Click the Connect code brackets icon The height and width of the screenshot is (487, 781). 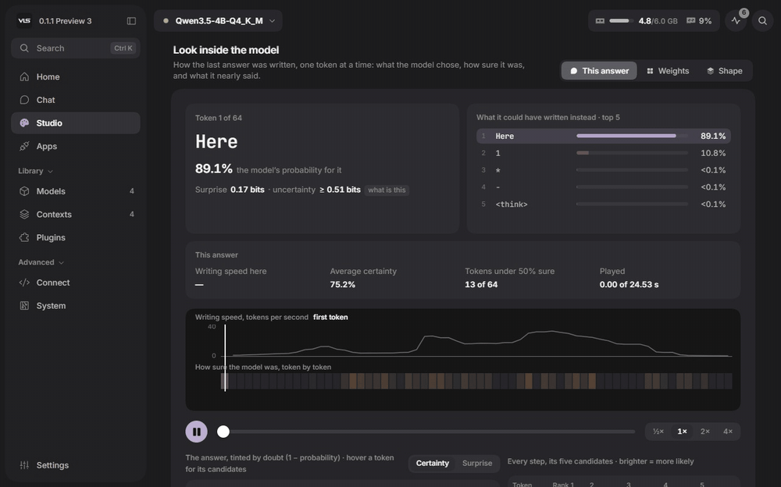tap(24, 283)
